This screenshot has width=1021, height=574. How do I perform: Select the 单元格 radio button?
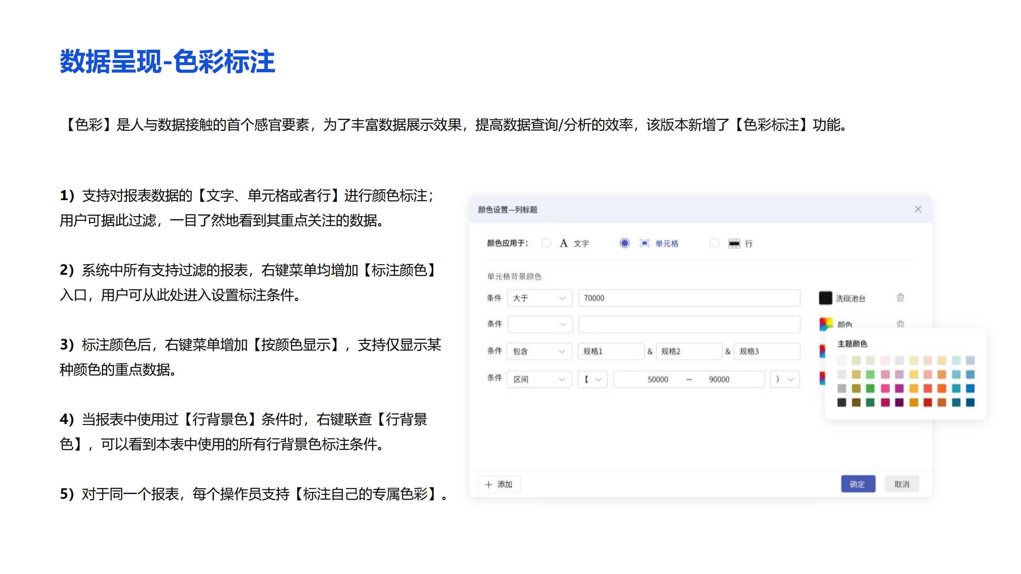tap(624, 243)
